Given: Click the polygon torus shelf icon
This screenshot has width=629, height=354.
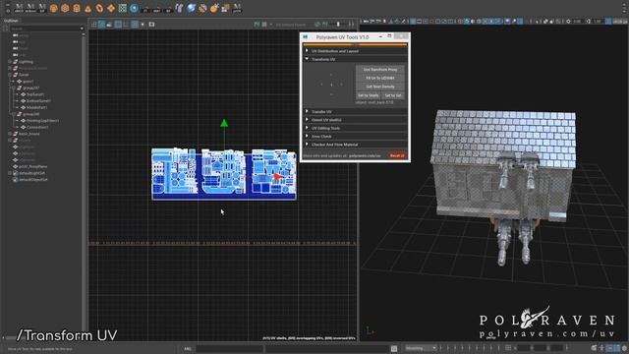Looking at the screenshot, I should click(x=99, y=8).
